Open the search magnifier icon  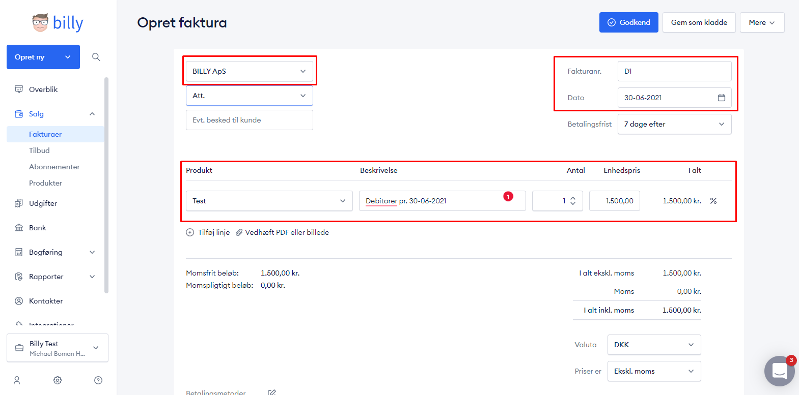tap(96, 57)
